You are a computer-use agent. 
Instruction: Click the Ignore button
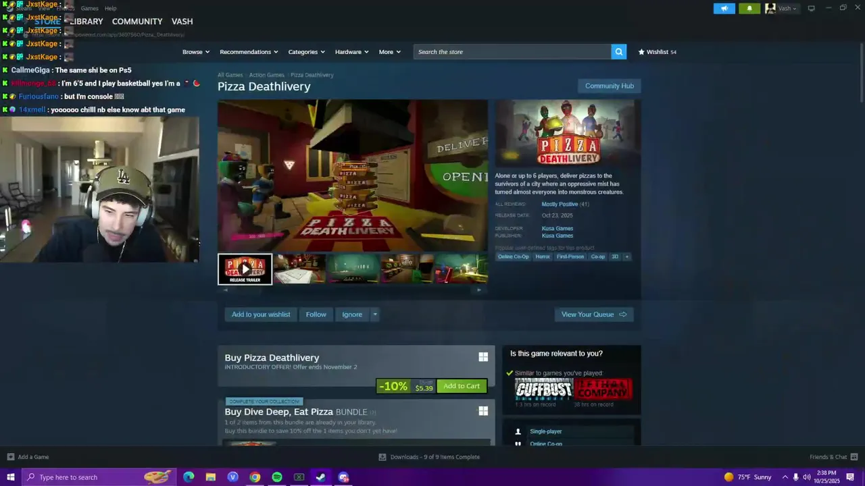352,315
